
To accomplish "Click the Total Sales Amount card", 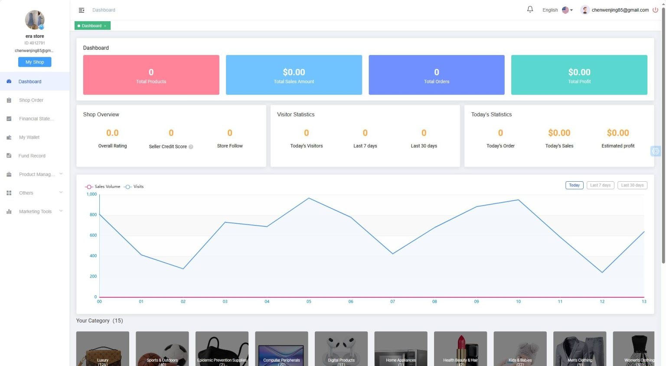I will pos(294,75).
